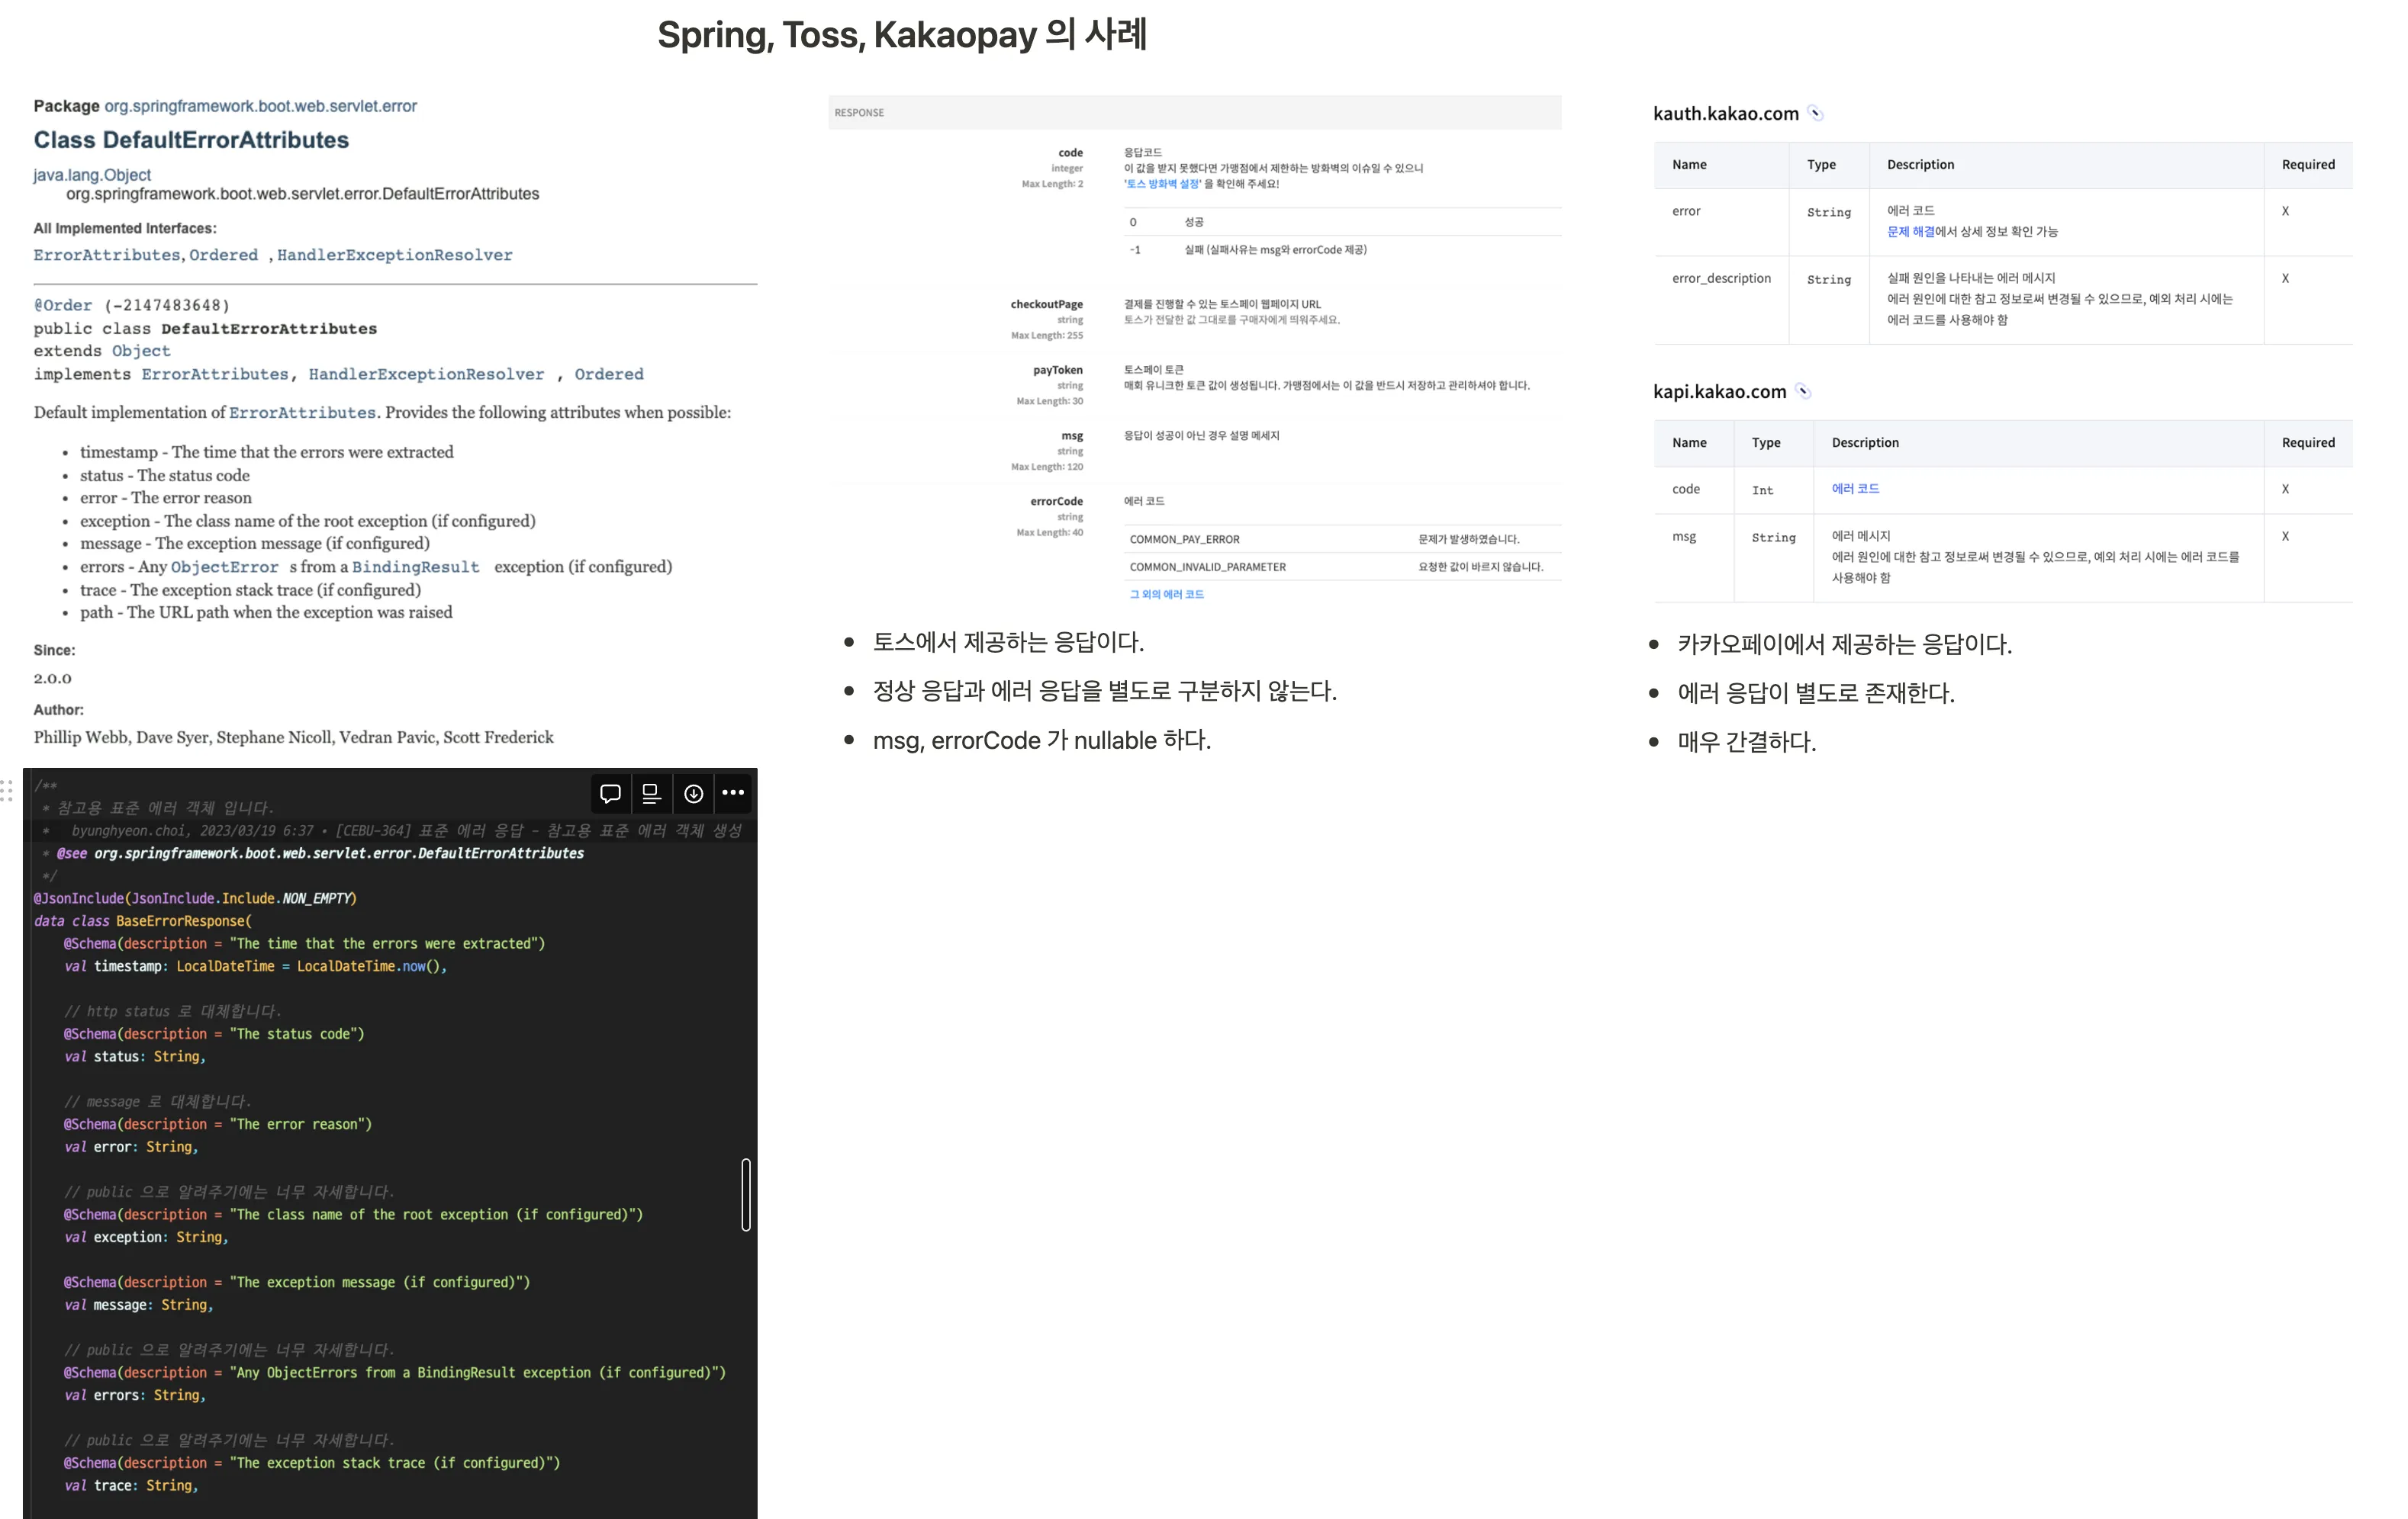The image size is (2408, 1519).
Task: Click the bullet '토스에서 제공하는 응답이다.'
Action: click(1009, 641)
